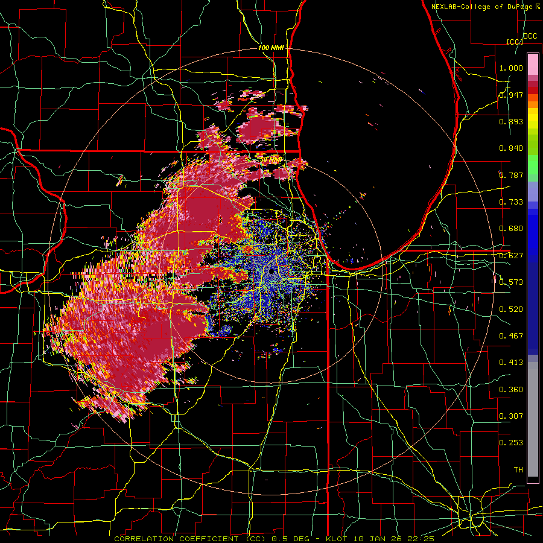Viewport: 543px width, 543px height.
Task: Select the 0.307 legend value
Action: (511, 416)
